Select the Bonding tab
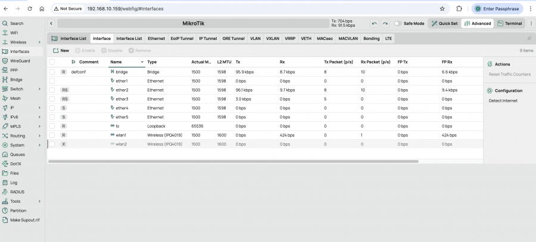536x242 pixels. (371, 38)
